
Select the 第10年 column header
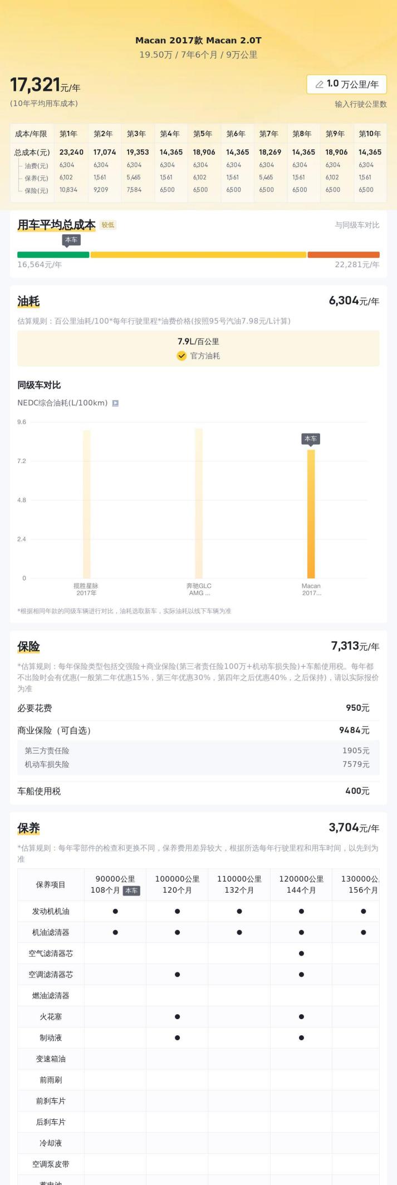[x=370, y=134]
